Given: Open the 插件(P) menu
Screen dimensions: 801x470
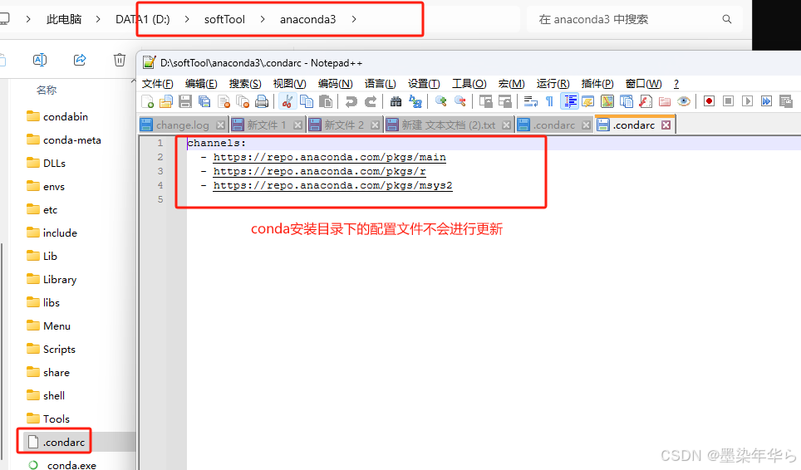Looking at the screenshot, I should tap(597, 84).
